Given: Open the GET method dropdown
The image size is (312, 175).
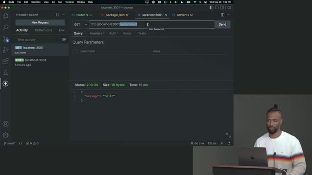Looking at the screenshot, I should (x=80, y=24).
